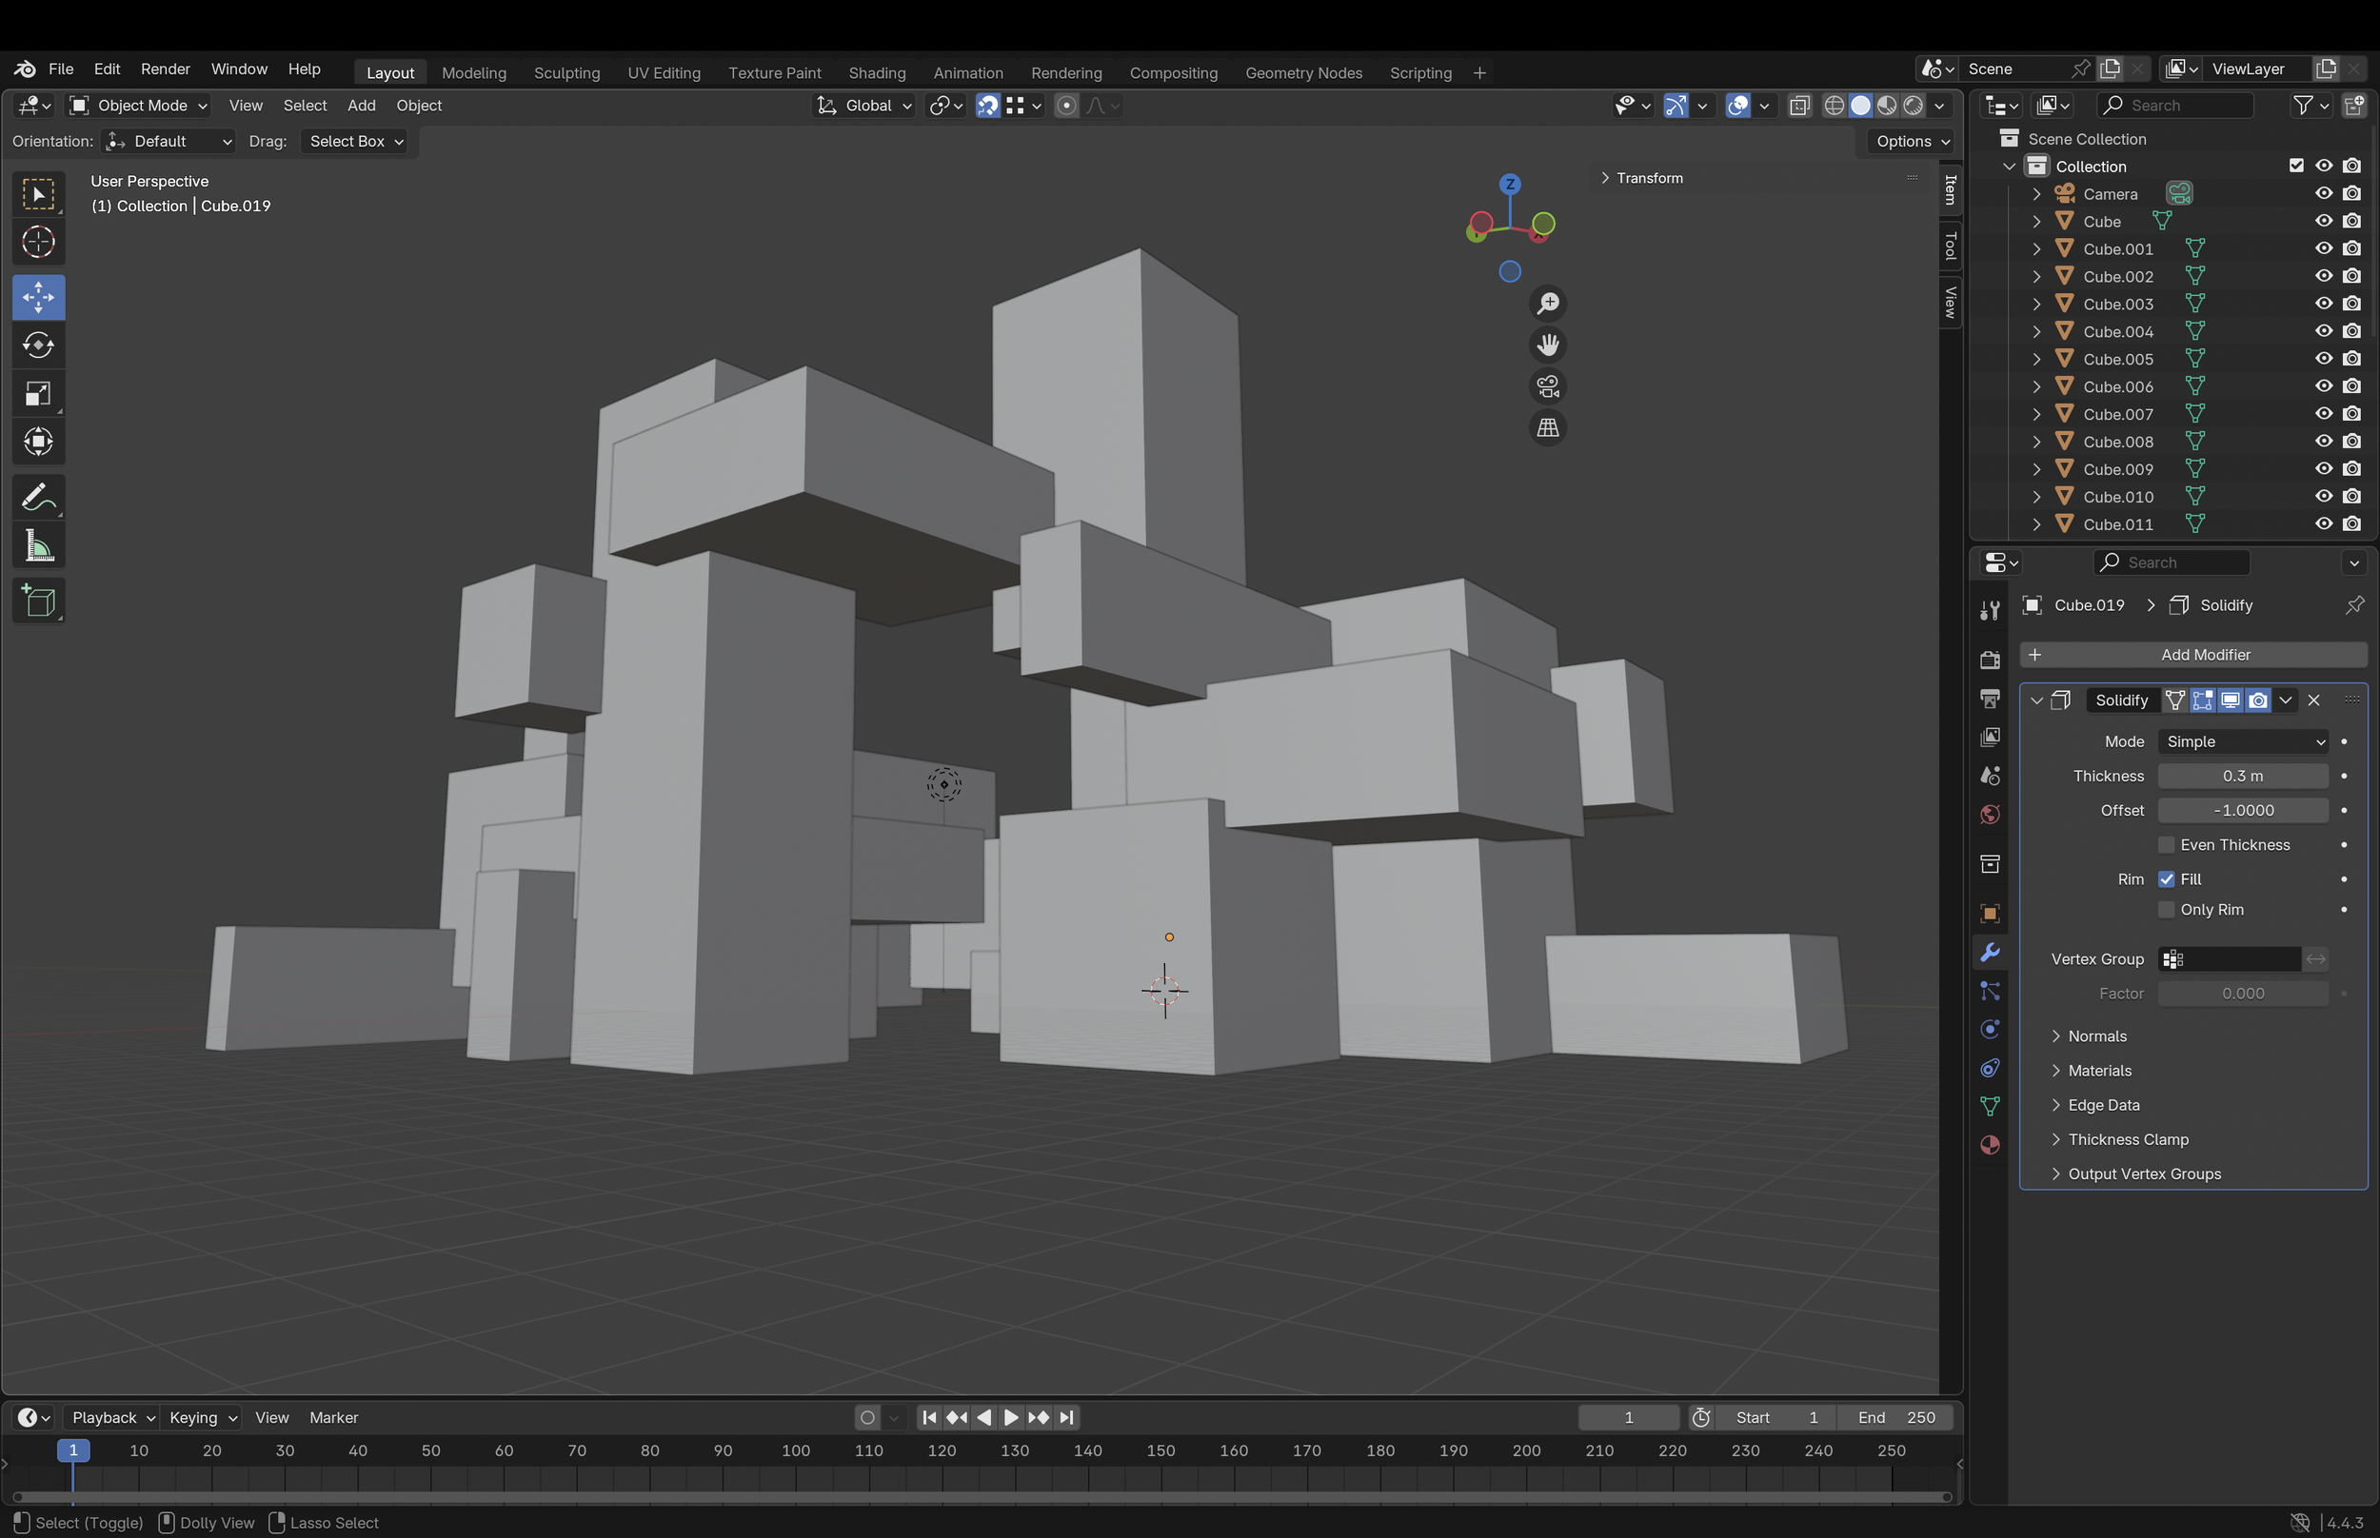Hide Cube.005 using its eye icon

click(x=2323, y=359)
